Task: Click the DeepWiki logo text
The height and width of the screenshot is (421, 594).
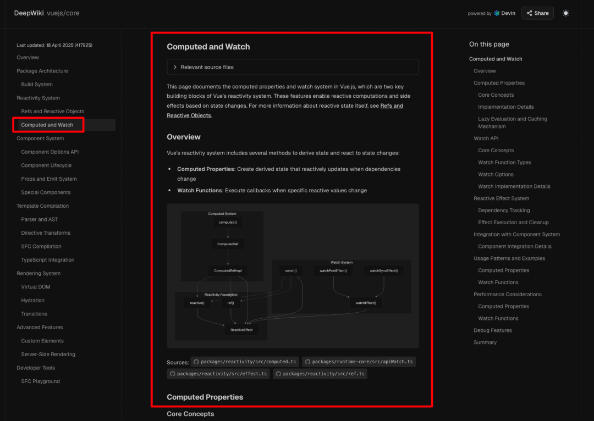Action: point(29,13)
